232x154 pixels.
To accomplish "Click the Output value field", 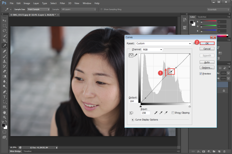I will (x=133, y=101).
